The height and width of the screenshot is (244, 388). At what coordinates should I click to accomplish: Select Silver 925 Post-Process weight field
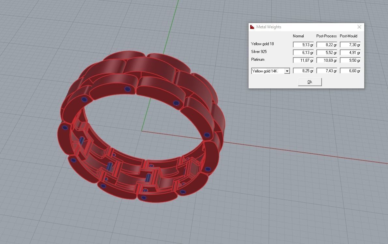point(327,53)
